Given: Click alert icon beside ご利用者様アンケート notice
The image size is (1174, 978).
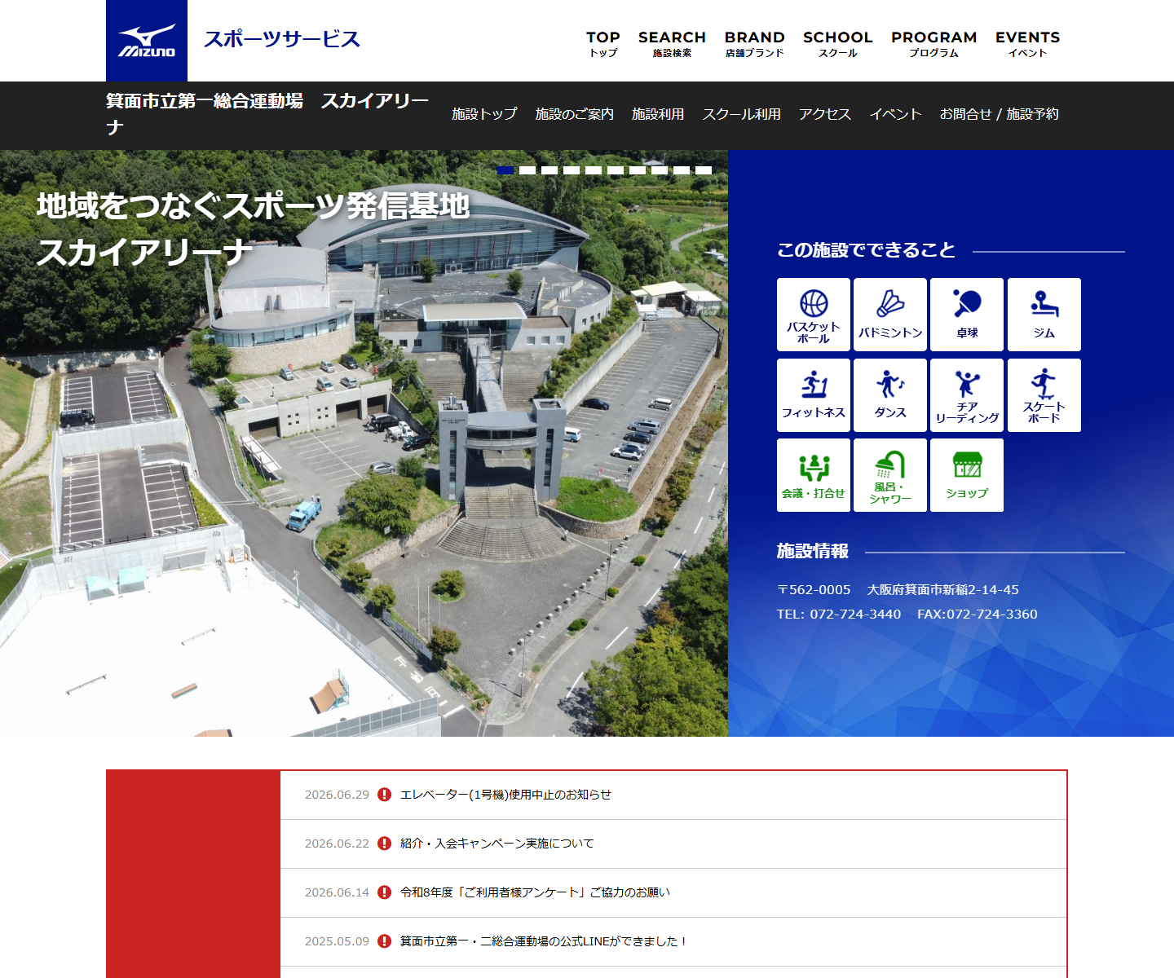Looking at the screenshot, I should tap(385, 892).
